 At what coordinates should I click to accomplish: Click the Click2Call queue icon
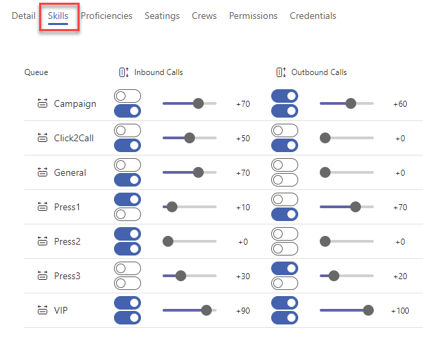pos(43,138)
